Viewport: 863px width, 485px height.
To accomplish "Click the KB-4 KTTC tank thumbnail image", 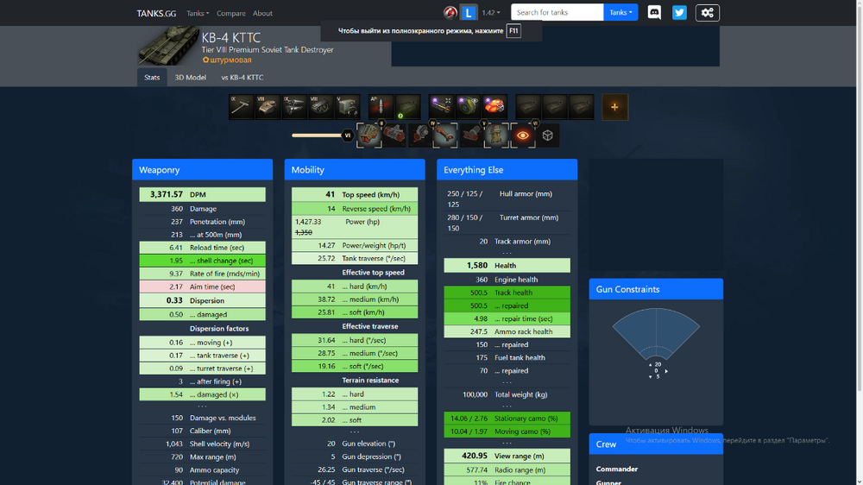I will (x=168, y=47).
